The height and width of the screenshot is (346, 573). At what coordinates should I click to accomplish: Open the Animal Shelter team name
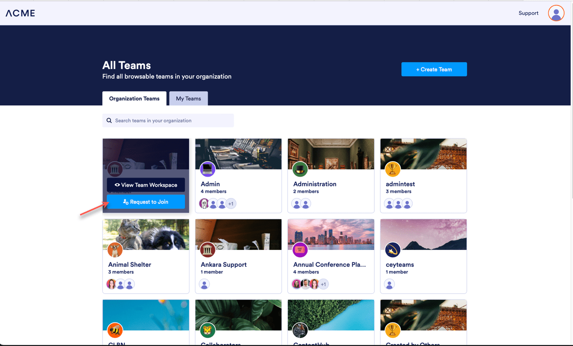130,265
